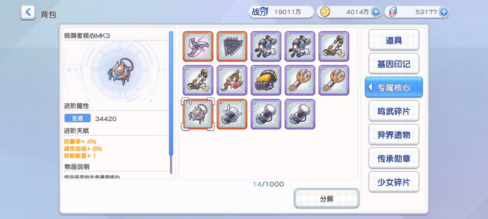The image size is (488, 219).
Task: Open the 传承勋章 tab
Action: click(394, 158)
